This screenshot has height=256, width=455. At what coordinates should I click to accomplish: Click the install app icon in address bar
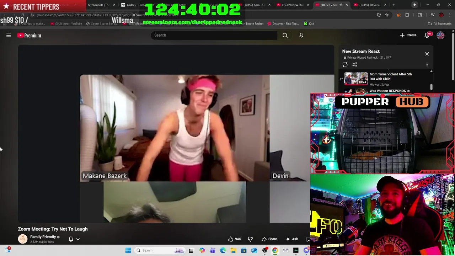click(379, 15)
